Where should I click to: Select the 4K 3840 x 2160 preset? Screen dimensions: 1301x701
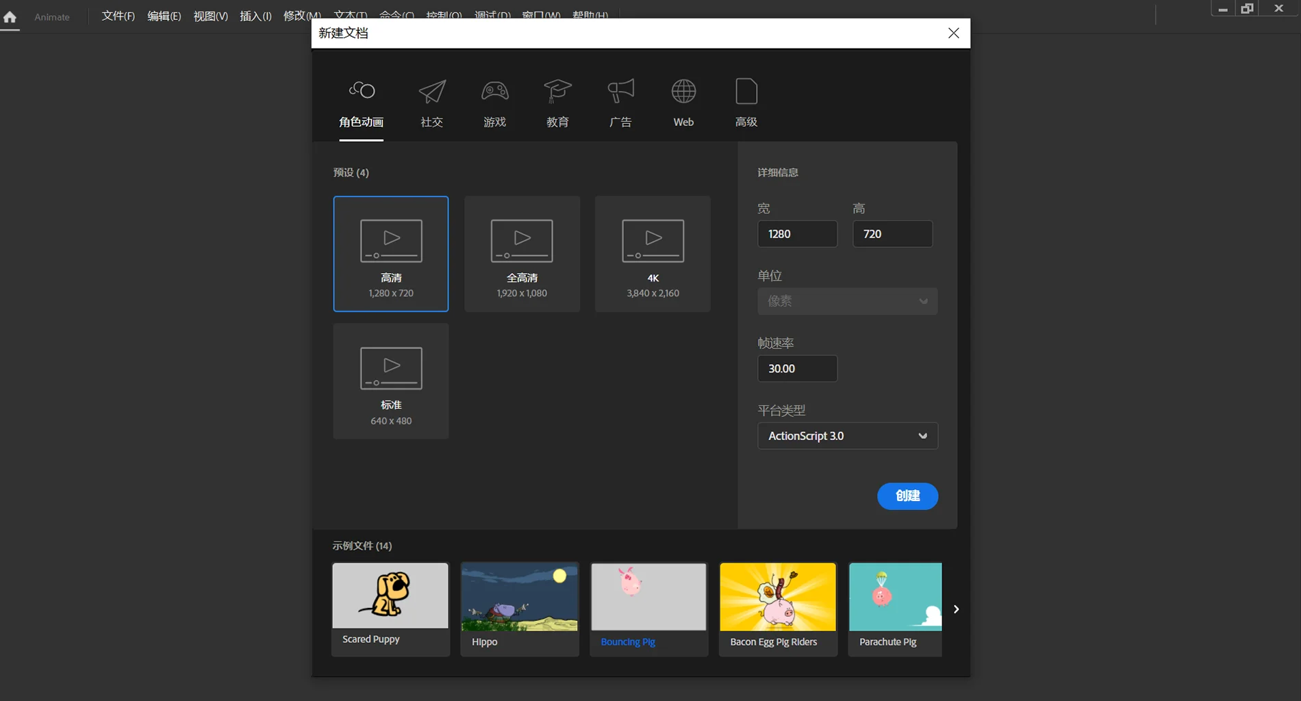(x=653, y=254)
